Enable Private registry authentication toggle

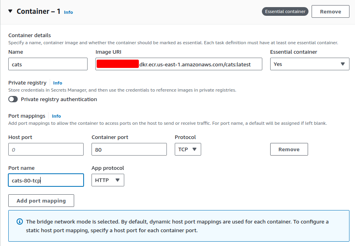(13, 100)
